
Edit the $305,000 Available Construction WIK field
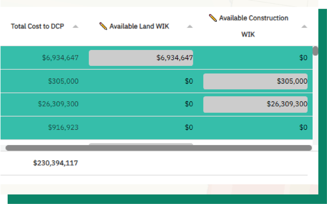point(255,81)
